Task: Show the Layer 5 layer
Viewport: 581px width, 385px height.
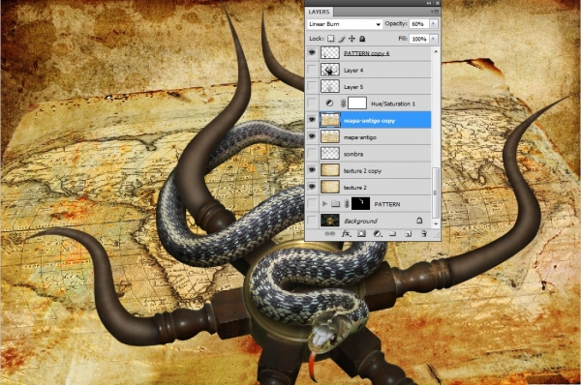Action: [312, 87]
